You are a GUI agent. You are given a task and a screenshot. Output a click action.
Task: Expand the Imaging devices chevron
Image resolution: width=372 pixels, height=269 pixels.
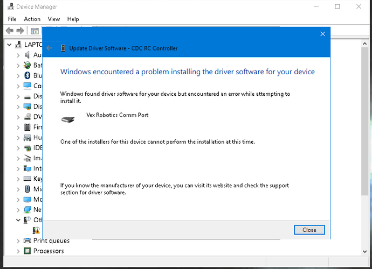(x=18, y=158)
